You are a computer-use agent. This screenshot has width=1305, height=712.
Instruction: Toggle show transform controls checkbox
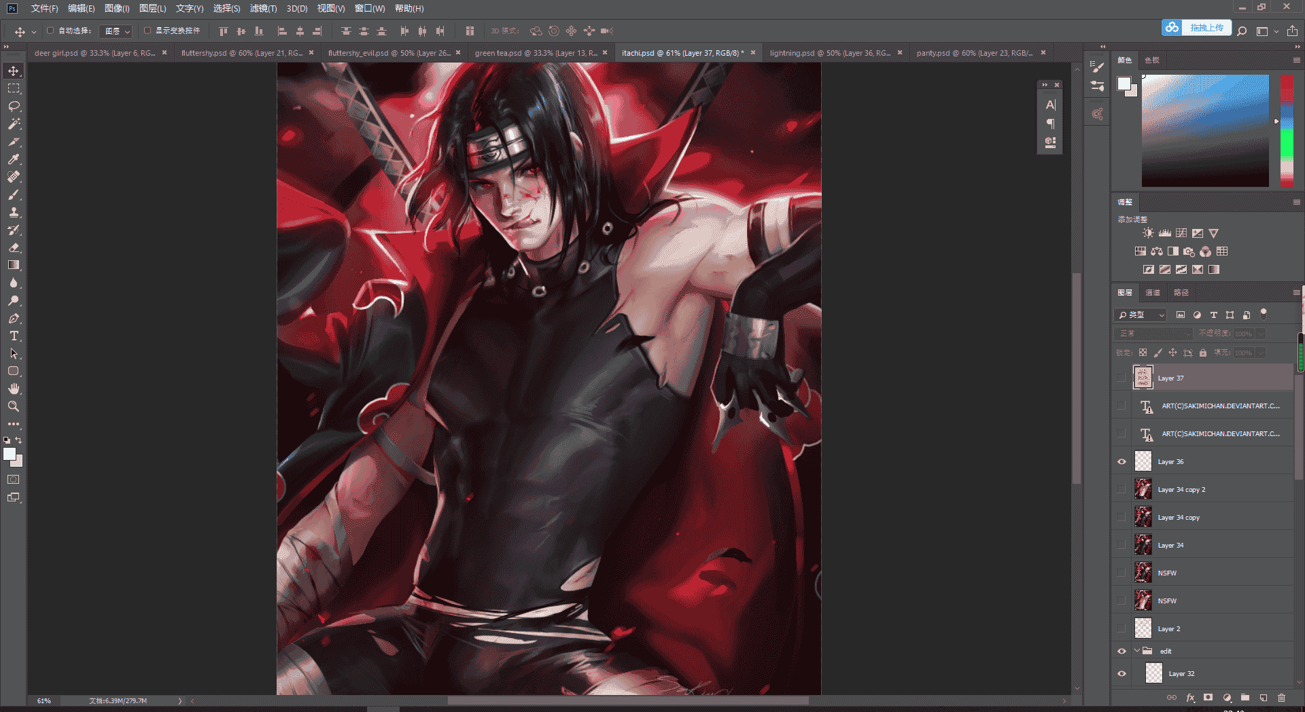pos(147,31)
